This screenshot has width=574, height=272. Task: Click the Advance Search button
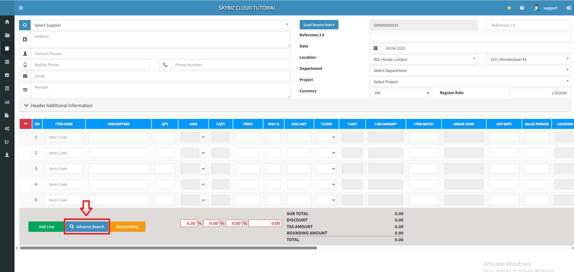click(87, 227)
